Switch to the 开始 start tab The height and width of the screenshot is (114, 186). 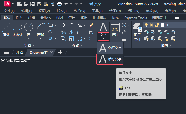[19, 52]
